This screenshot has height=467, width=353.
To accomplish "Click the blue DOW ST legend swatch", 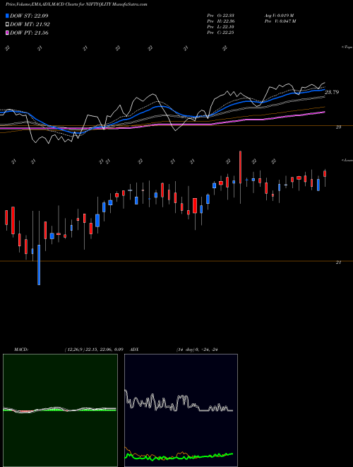I will (8, 16).
